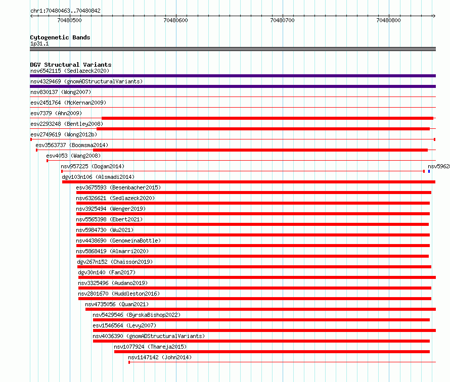Click esv1546564 (Levy2007) label
This screenshot has width=450, height=382.
[x=124, y=325]
